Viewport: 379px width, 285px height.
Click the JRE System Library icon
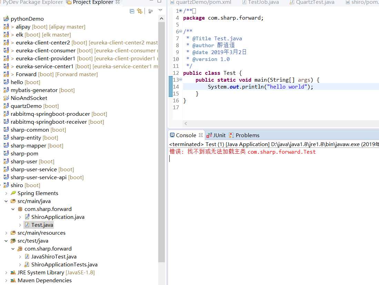[x=13, y=273]
